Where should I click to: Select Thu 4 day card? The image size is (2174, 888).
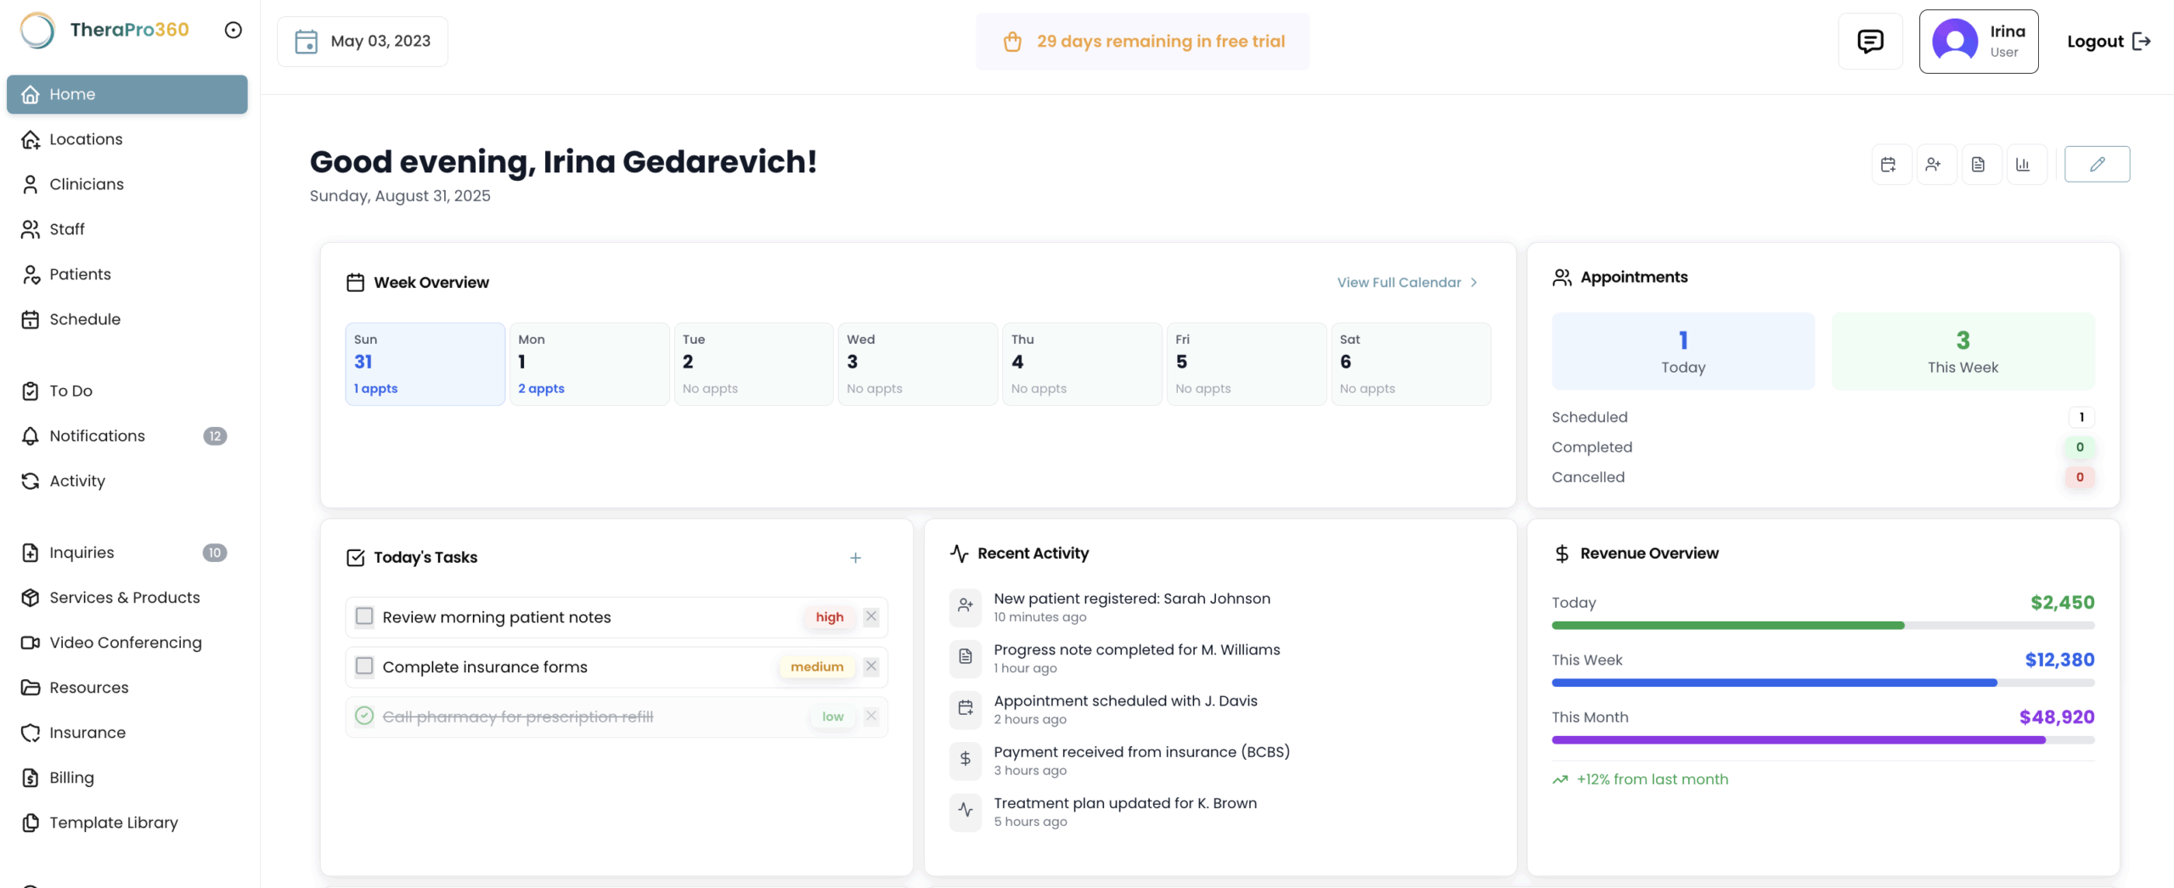tap(1082, 363)
